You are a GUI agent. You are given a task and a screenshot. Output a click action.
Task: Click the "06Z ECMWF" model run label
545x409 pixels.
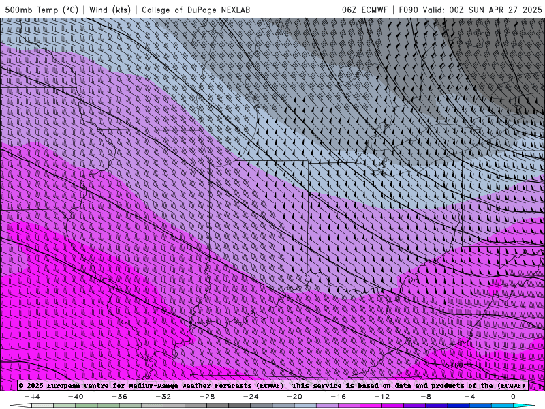pyautogui.click(x=364, y=10)
